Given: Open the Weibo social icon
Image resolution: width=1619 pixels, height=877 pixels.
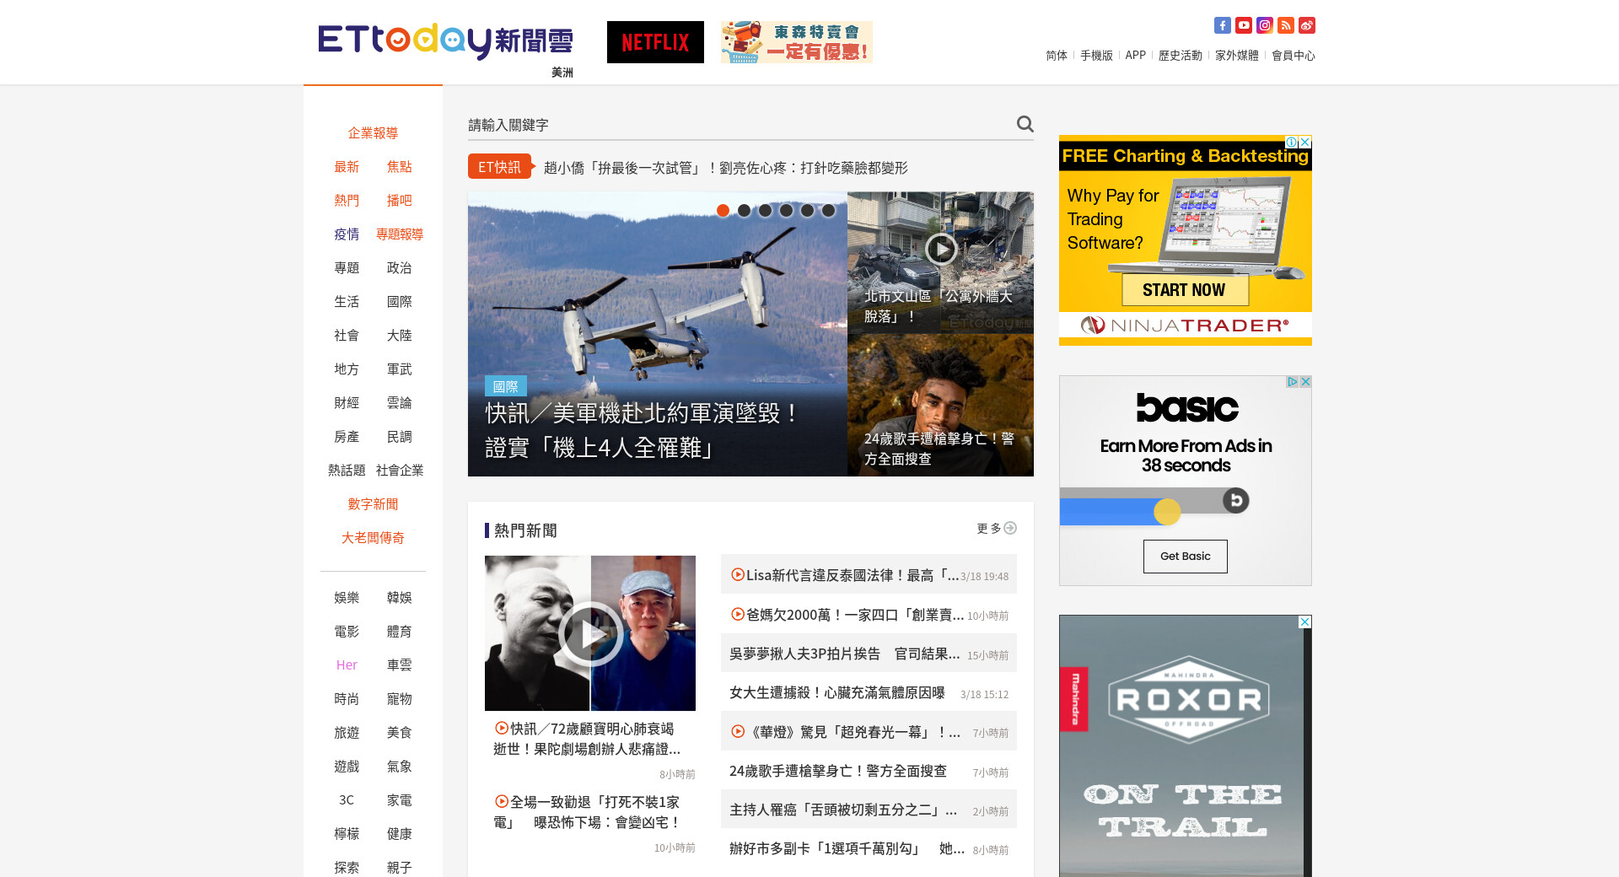Looking at the screenshot, I should pos(1306,25).
